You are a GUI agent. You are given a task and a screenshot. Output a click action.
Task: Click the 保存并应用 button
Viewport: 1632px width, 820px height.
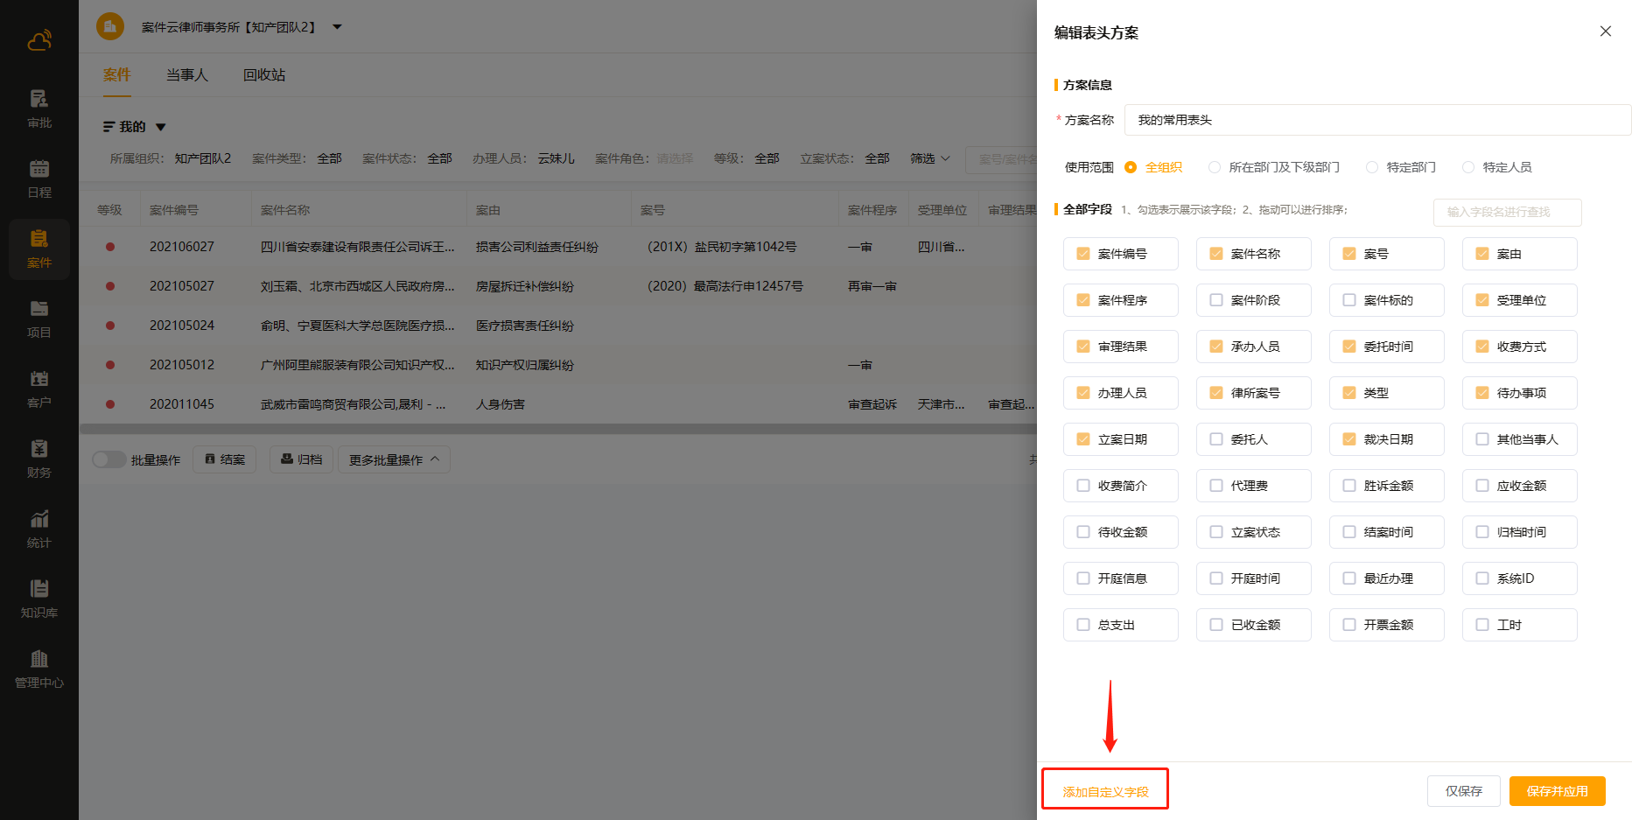1557,791
